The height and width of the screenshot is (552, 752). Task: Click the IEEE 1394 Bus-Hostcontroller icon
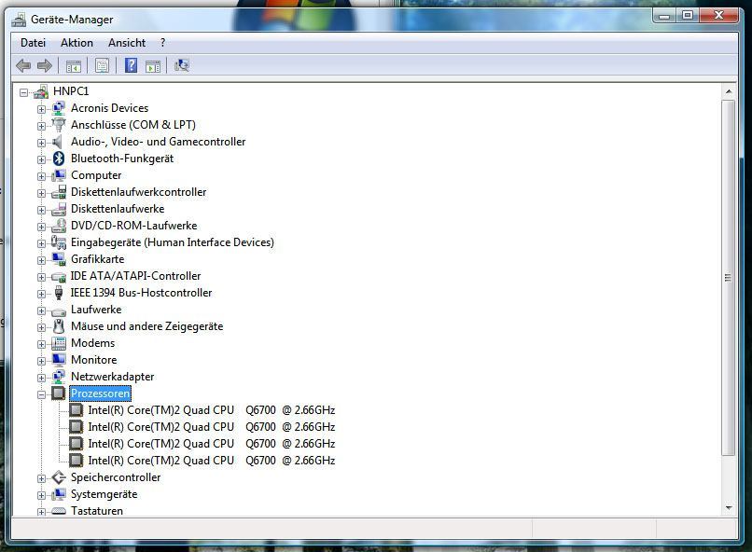[59, 293]
